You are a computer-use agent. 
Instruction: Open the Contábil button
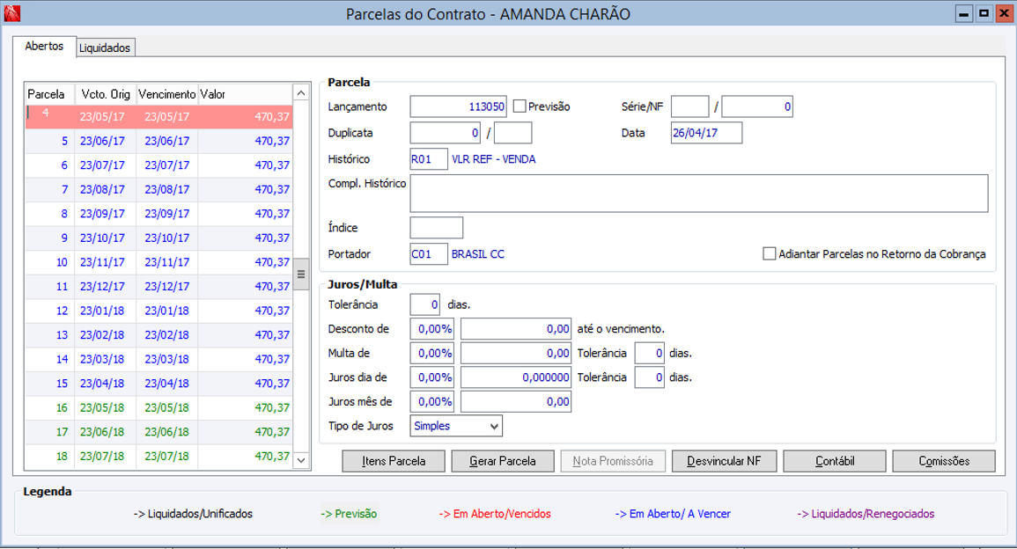pyautogui.click(x=834, y=461)
